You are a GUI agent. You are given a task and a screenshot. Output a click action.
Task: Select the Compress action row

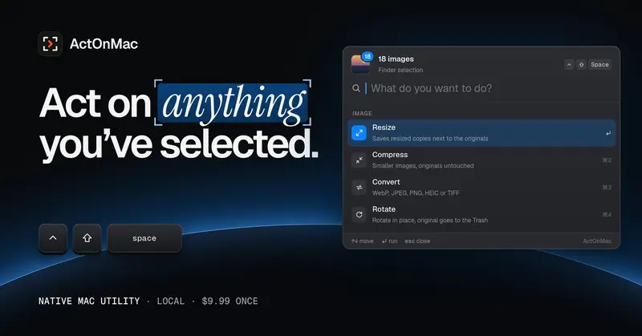pos(481,160)
